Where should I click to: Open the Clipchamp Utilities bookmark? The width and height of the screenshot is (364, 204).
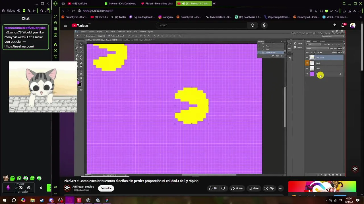277,17
